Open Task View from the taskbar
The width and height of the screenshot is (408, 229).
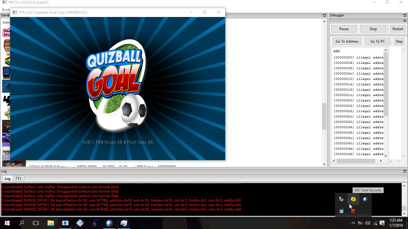[36, 223]
